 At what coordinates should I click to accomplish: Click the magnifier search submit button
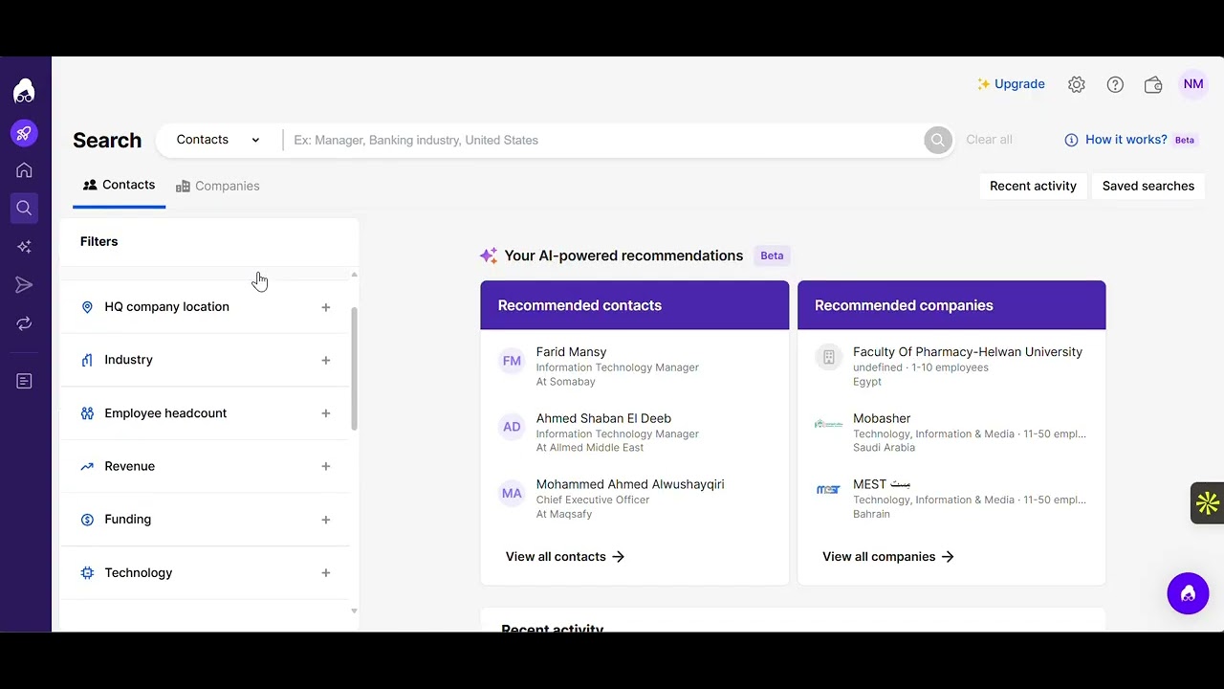click(938, 140)
